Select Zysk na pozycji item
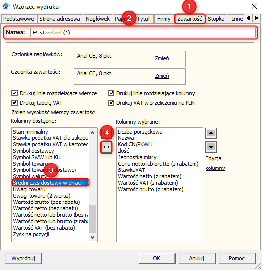Viewport: 262px width, 270px height. pos(31,234)
